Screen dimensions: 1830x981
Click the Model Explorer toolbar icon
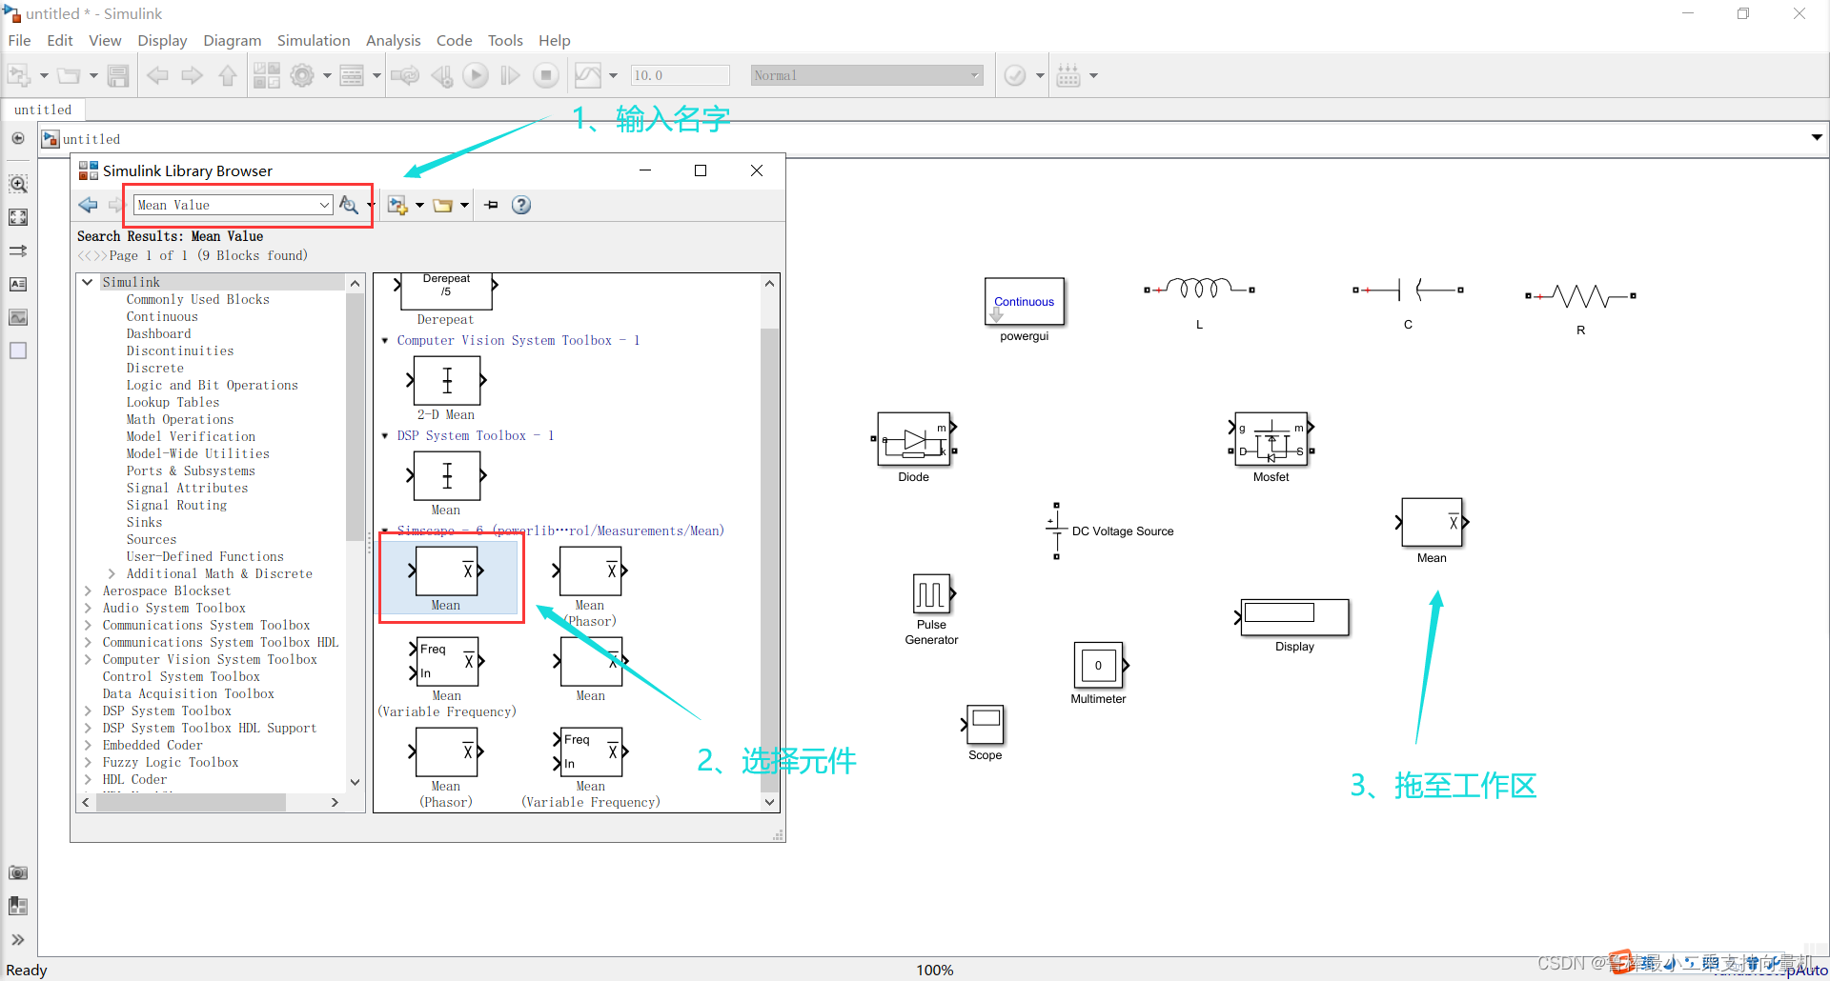352,75
